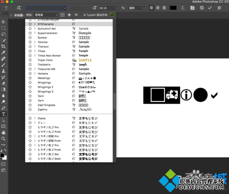Favorite the Tahoma font
Image resolution: width=229 pixels, height=194 pixels.
[30, 42]
